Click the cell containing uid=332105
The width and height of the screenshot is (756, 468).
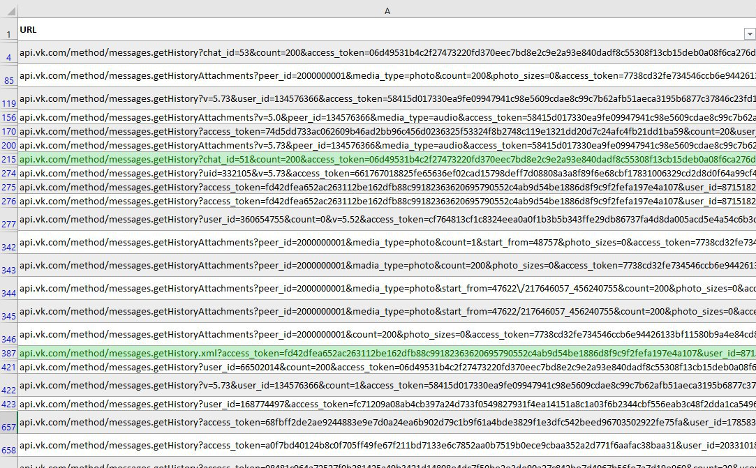point(387,173)
